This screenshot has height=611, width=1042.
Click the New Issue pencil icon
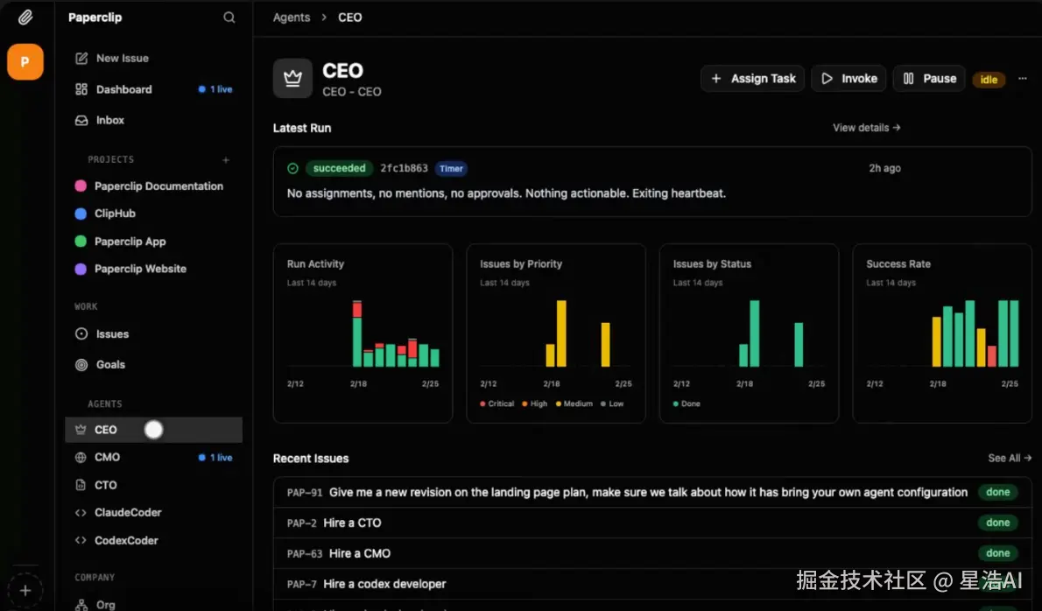81,59
